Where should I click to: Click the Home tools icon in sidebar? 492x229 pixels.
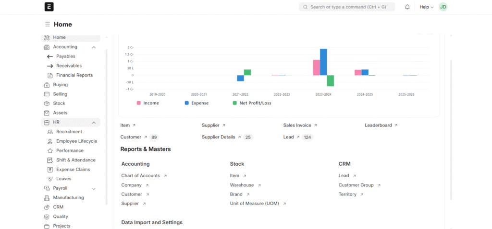pyautogui.click(x=47, y=37)
